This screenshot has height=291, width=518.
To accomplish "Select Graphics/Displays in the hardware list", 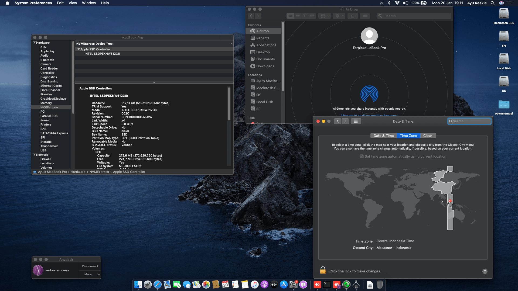I will point(53,99).
